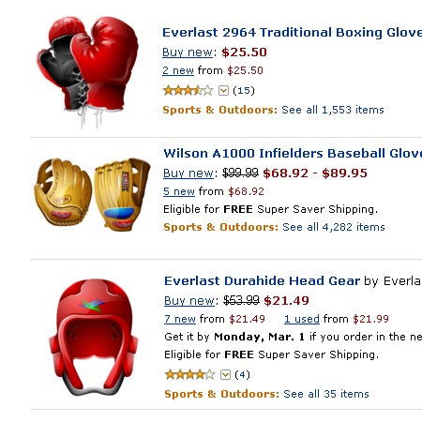The height and width of the screenshot is (422, 422).
Task: Open the '5 new' offers link
Action: coord(179,191)
